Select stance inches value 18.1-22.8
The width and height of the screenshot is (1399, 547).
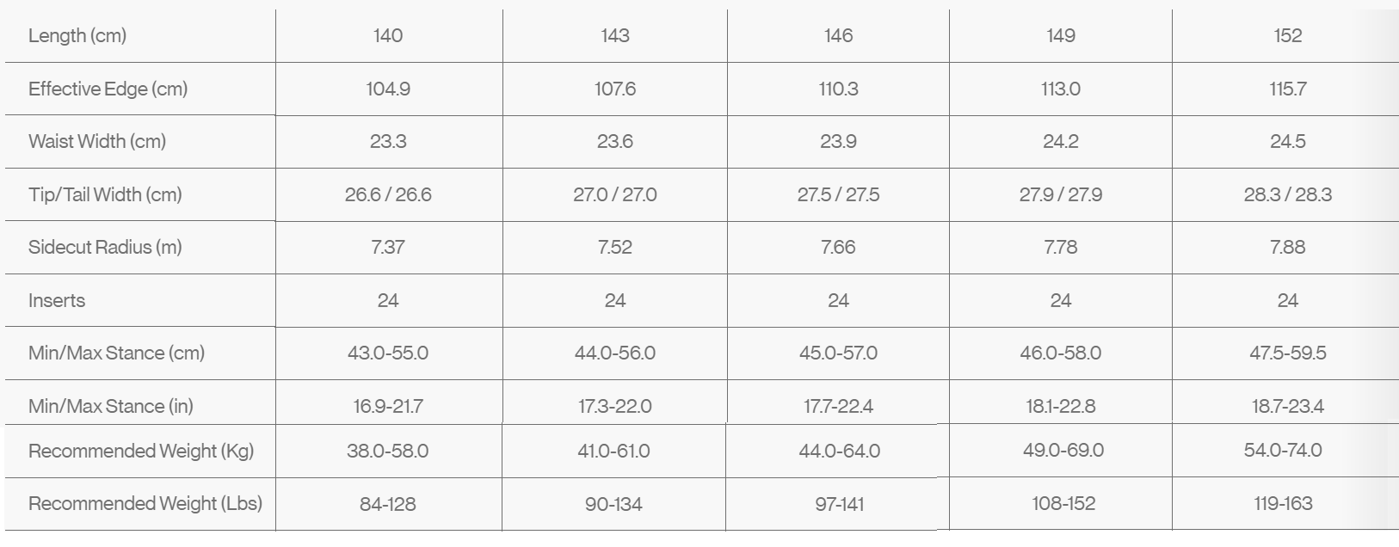tap(1060, 406)
